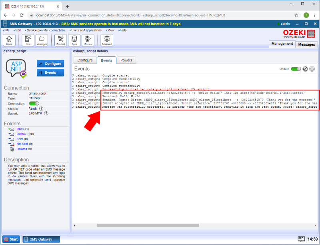Screen dimensions: 320x245
Task: Click the SMS Gateway title bar icon
Action: point(5,24)
